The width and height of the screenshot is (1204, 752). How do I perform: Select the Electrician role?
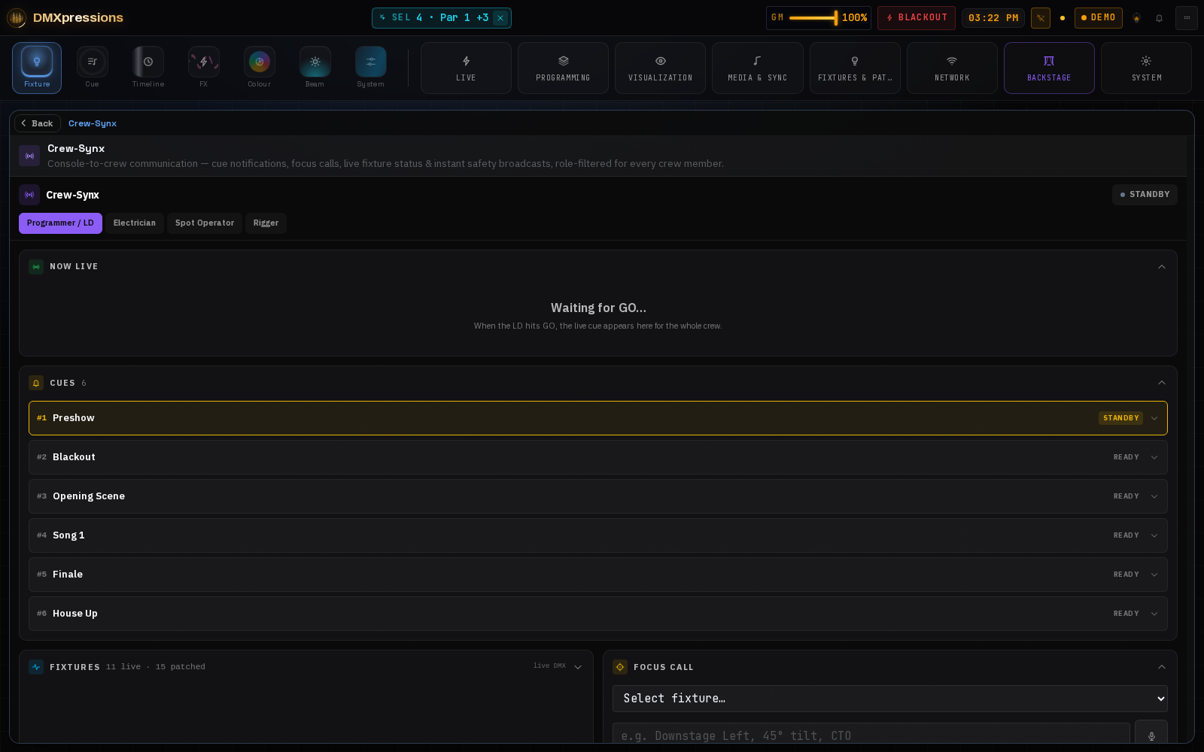135,223
